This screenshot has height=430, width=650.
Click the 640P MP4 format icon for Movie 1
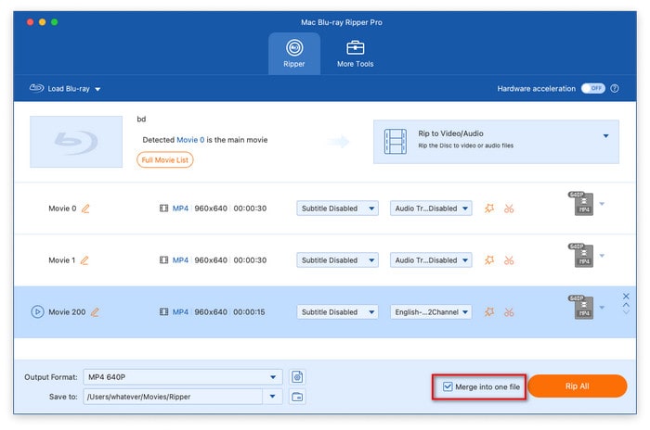(x=579, y=256)
